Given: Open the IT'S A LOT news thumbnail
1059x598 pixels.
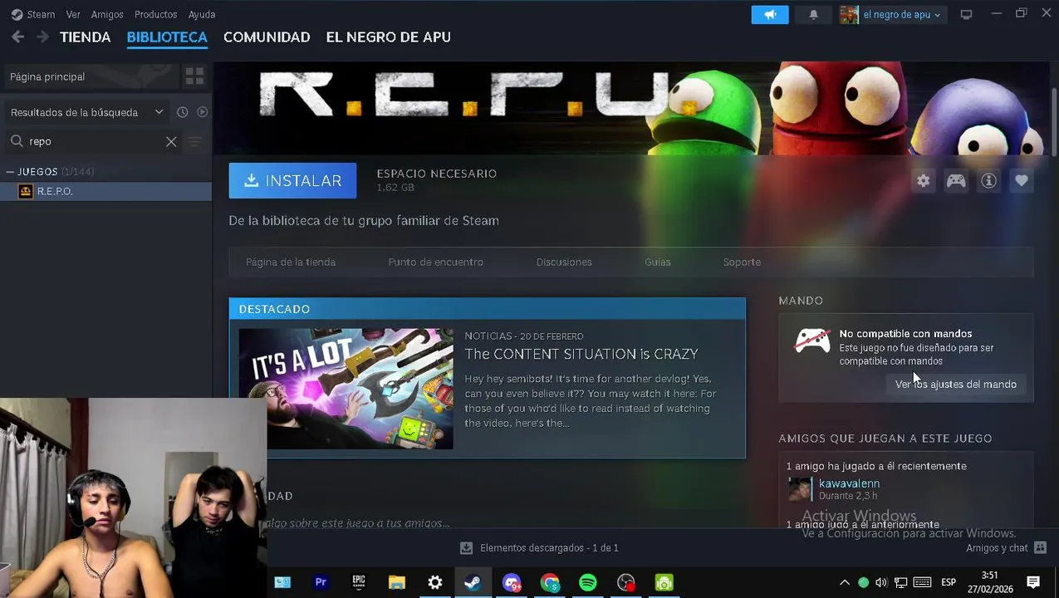Looking at the screenshot, I should (x=346, y=389).
